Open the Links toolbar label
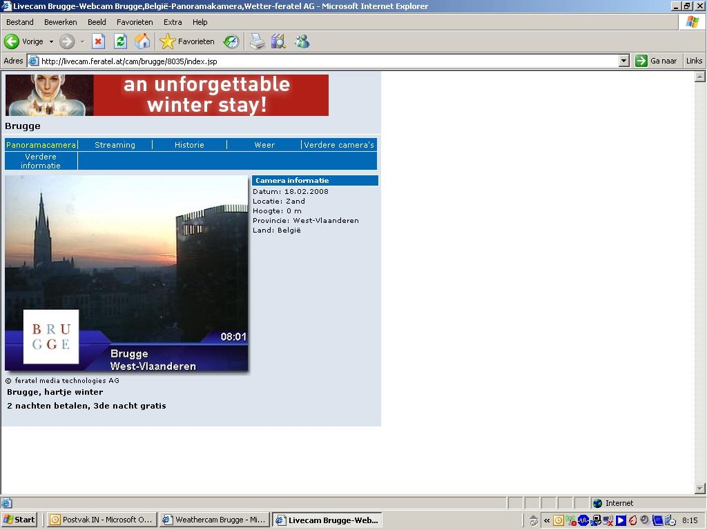The width and height of the screenshot is (707, 530). pyautogui.click(x=694, y=61)
